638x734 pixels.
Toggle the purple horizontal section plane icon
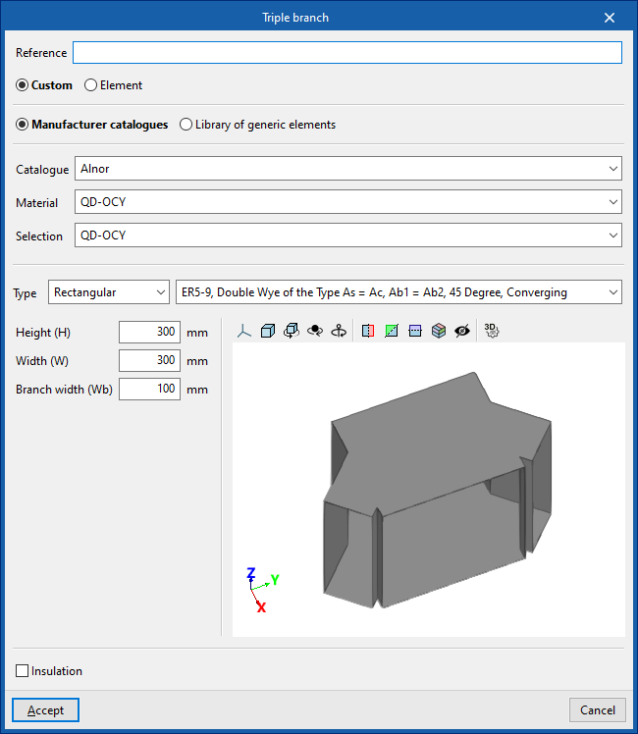point(415,332)
